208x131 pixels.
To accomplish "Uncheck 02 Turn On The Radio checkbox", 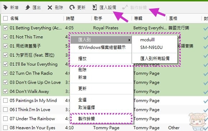I will (x=5, y=73).
